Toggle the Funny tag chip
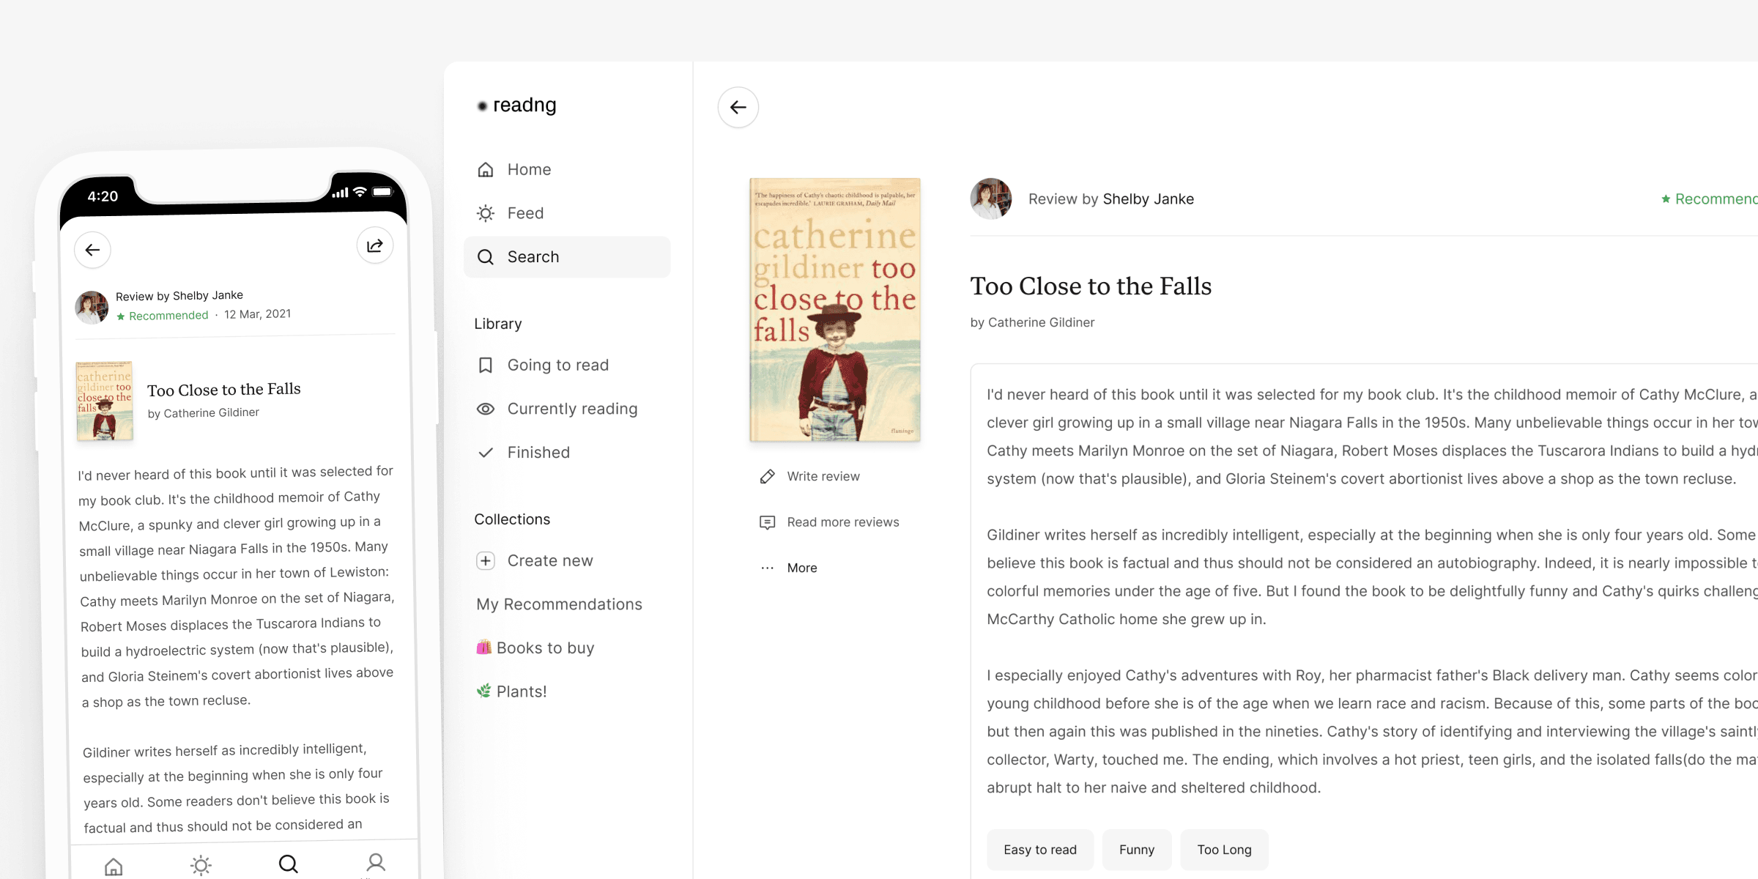 pos(1136,850)
